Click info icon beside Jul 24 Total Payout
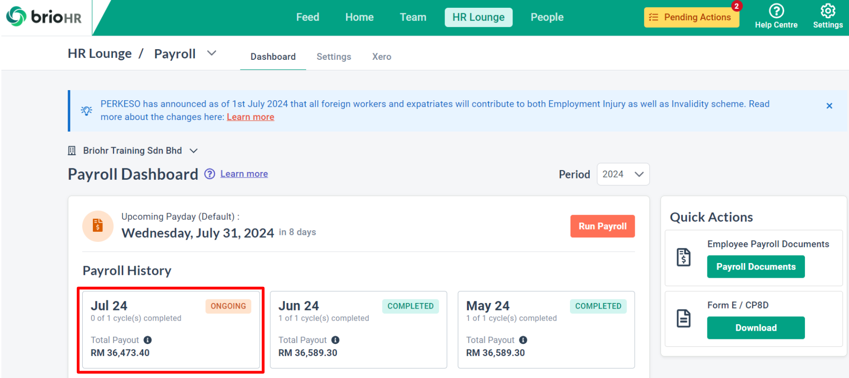The height and width of the screenshot is (378, 849). coord(148,340)
